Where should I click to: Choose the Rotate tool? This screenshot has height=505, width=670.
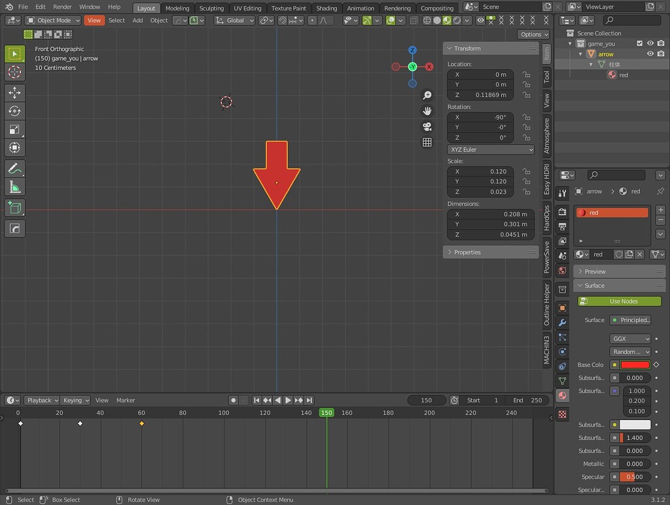click(x=14, y=111)
